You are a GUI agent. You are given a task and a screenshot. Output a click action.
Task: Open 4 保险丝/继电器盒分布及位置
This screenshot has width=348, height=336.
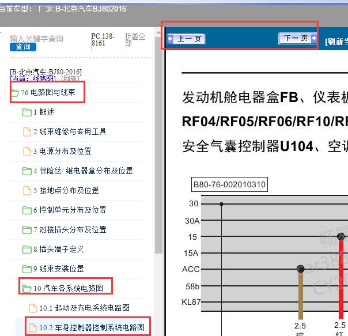coord(83,171)
